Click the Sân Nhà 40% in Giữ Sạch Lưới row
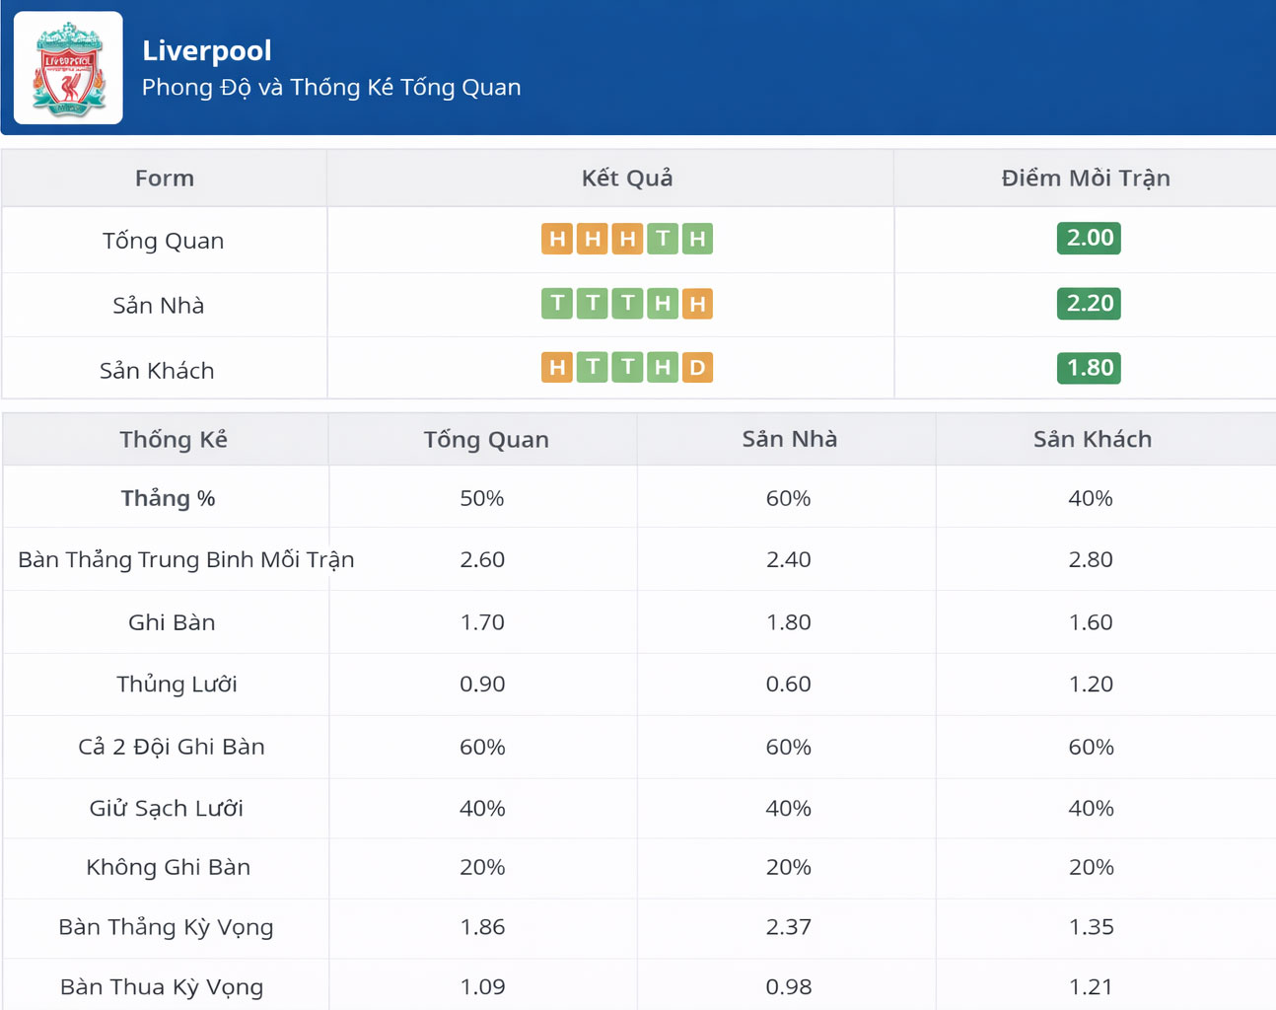This screenshot has height=1010, width=1276. point(789,809)
